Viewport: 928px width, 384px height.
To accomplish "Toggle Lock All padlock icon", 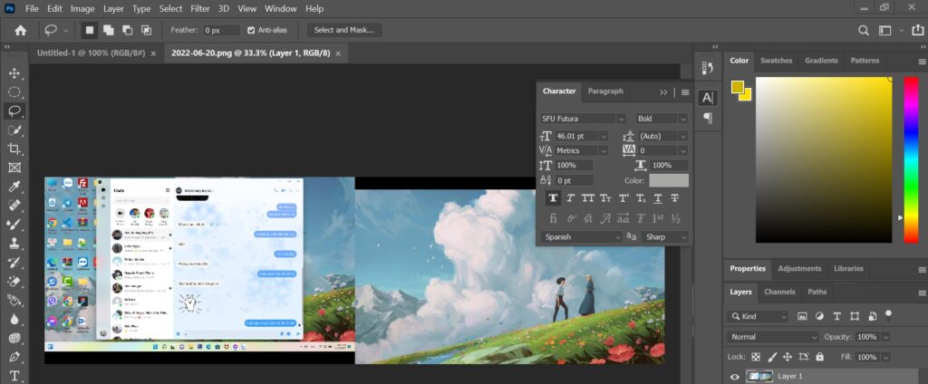I will click(819, 357).
